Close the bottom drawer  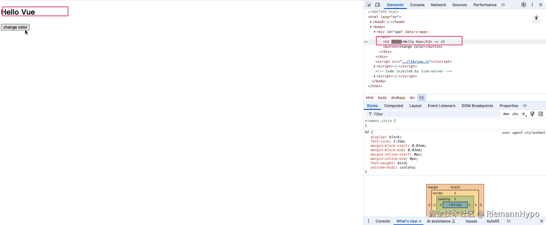click(x=541, y=221)
